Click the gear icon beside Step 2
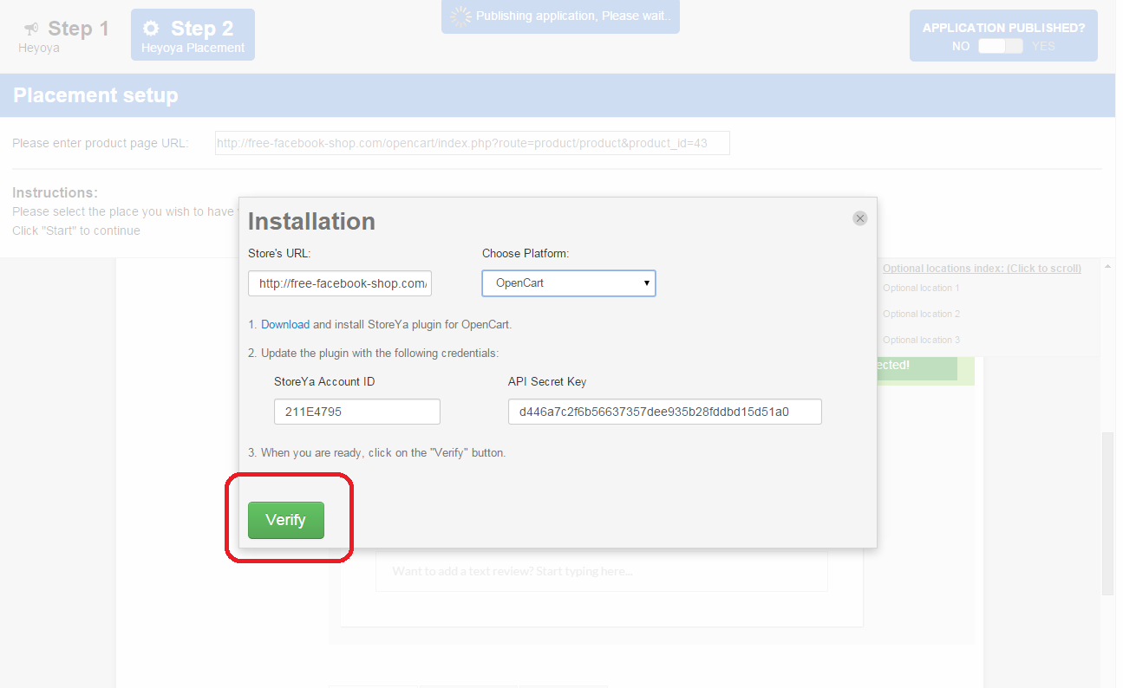This screenshot has height=688, width=1123. click(x=152, y=29)
